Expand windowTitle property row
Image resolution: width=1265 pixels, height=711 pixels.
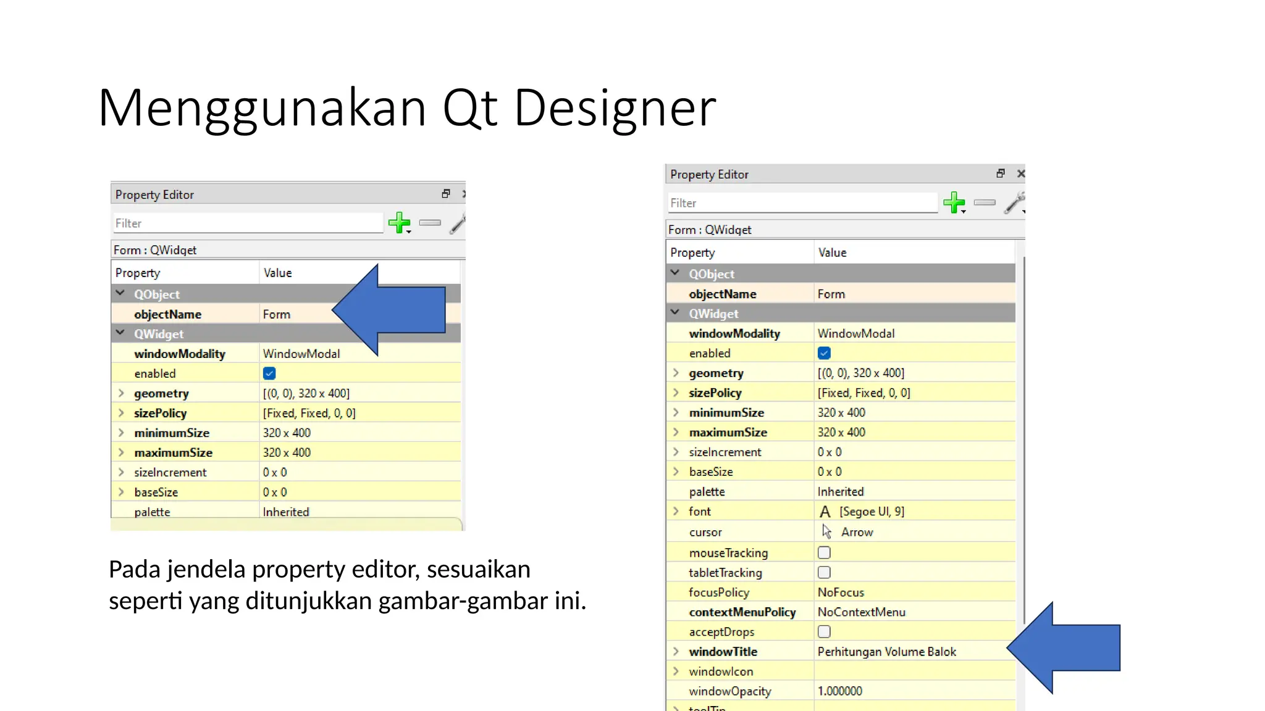(676, 651)
